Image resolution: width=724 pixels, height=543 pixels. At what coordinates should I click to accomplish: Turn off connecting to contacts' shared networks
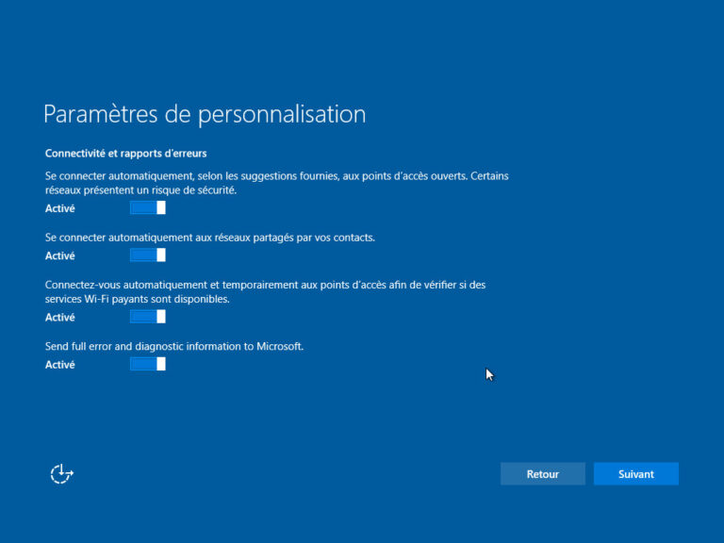point(147,255)
